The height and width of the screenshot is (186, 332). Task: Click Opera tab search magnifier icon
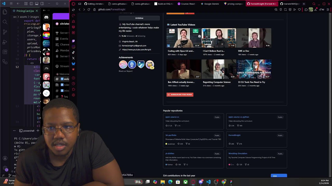(x=314, y=4)
